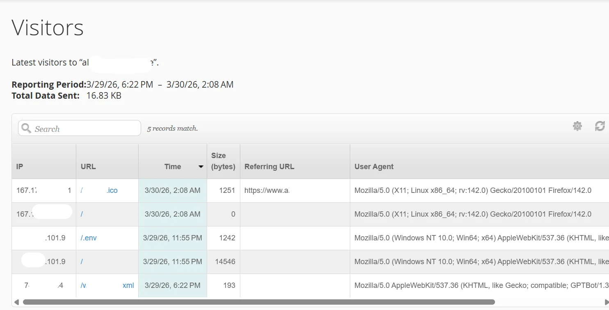The height and width of the screenshot is (310, 609).
Task: Select the 6:22 PM time cell
Action: (172, 285)
